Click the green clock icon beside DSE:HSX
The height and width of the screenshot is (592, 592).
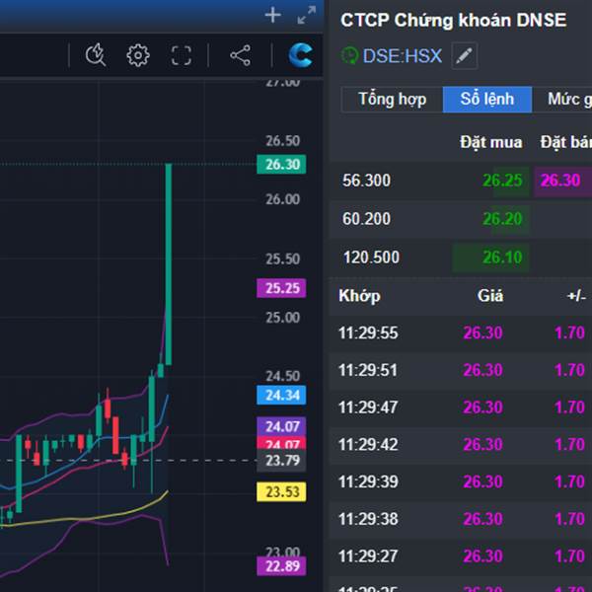click(x=349, y=56)
